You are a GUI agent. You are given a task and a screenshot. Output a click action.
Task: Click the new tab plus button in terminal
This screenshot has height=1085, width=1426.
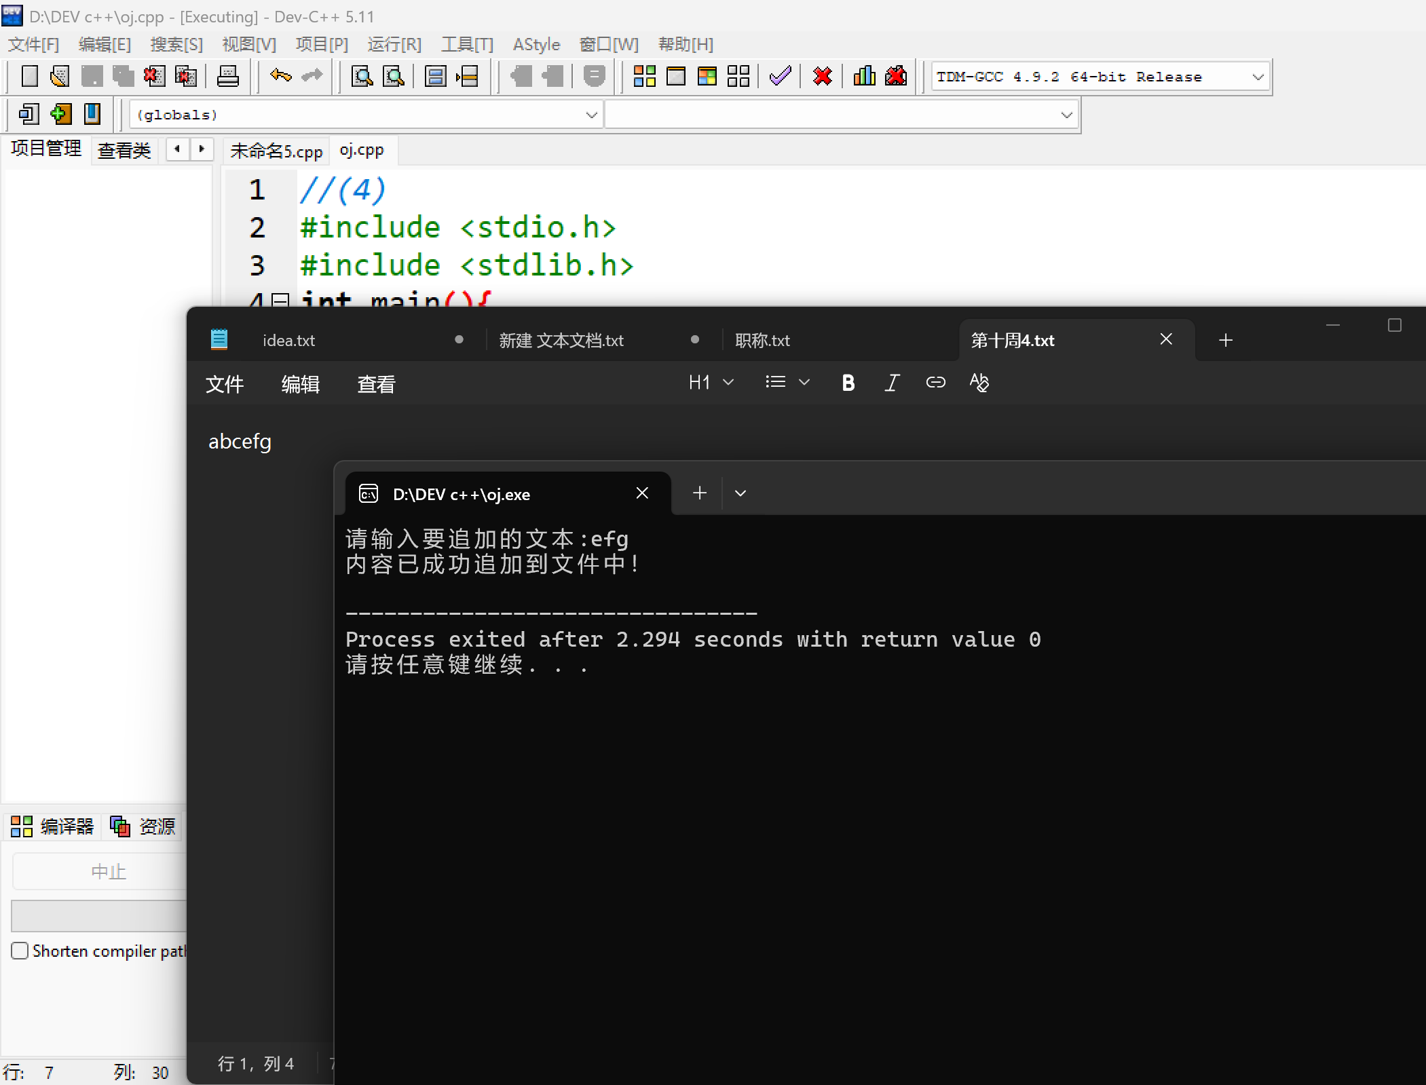700,493
